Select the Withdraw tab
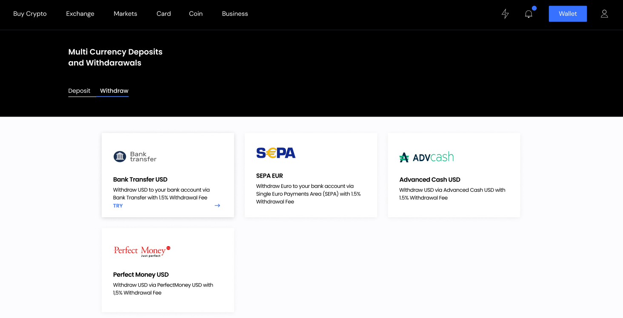This screenshot has height=318, width=623. pyautogui.click(x=114, y=91)
